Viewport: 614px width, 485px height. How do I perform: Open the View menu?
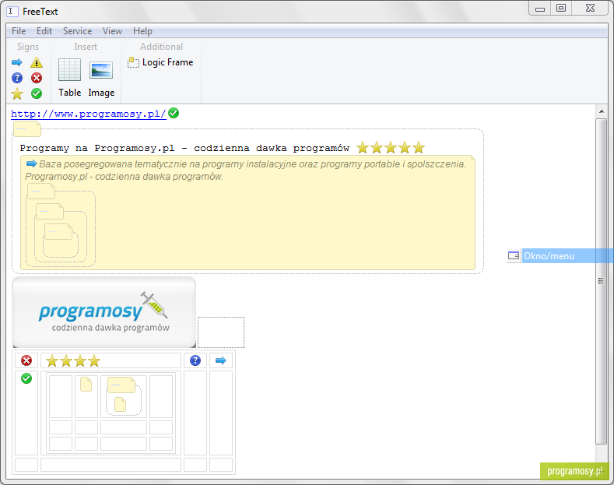pyautogui.click(x=112, y=31)
